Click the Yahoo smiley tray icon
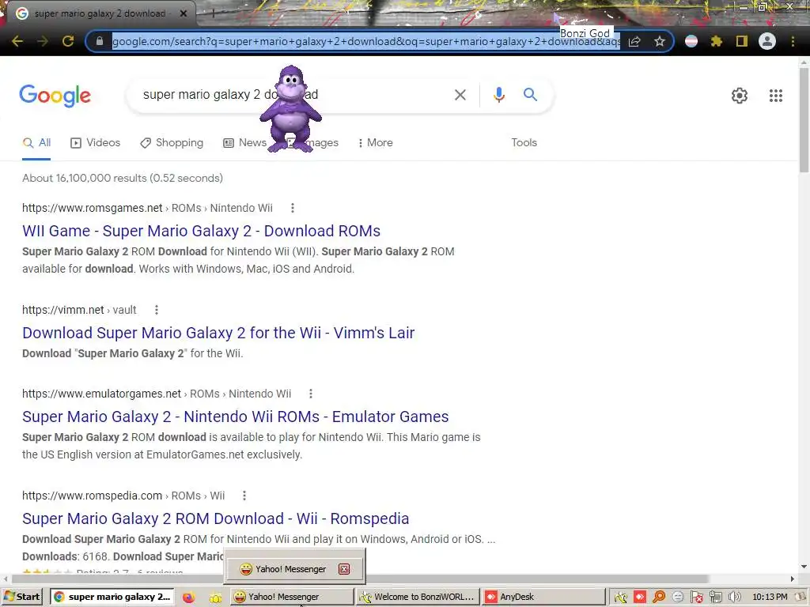 [678, 598]
